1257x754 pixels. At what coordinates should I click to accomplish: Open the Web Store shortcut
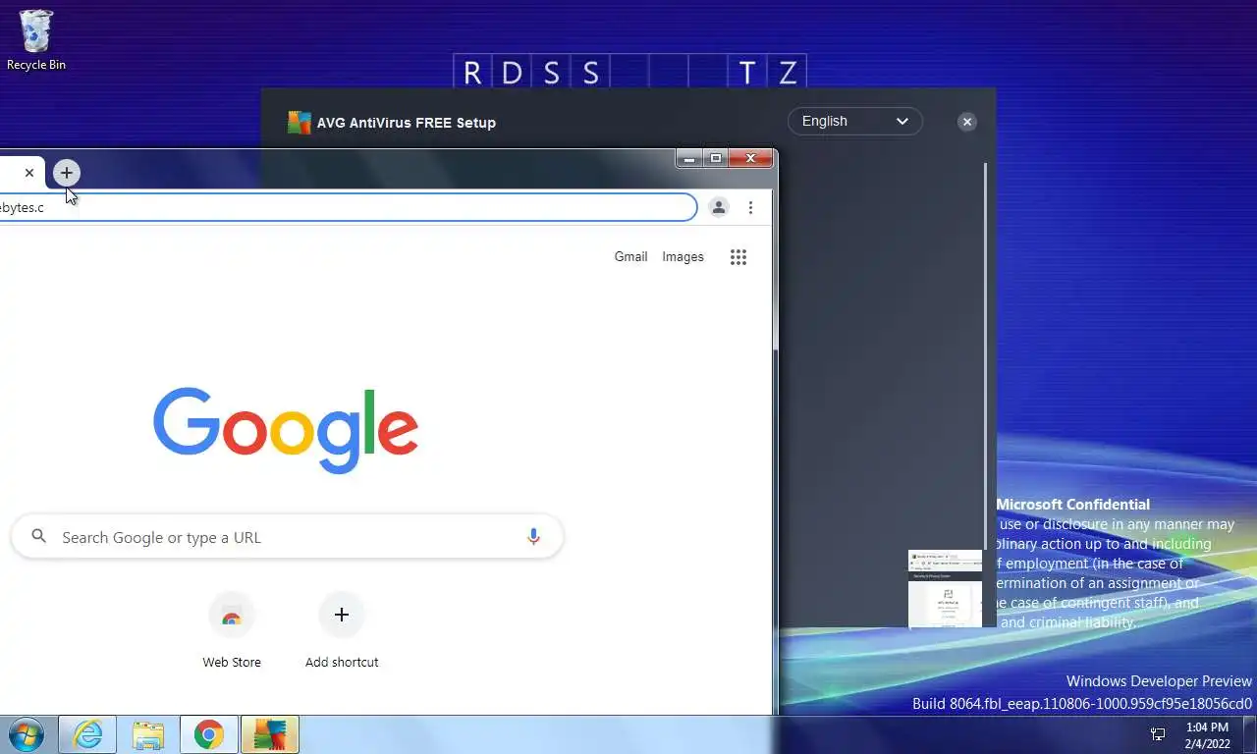(232, 630)
